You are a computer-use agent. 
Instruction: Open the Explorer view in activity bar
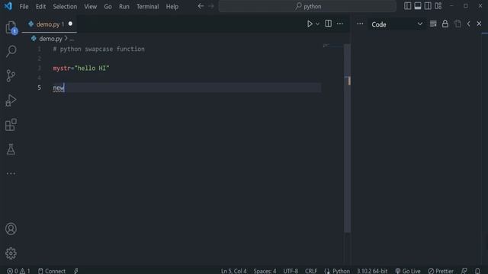click(11, 27)
